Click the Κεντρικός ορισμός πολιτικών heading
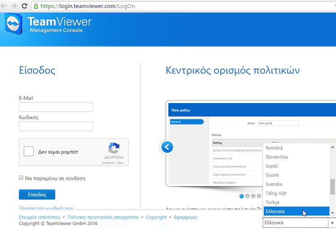Image resolution: width=336 pixels, height=229 pixels. [232, 70]
